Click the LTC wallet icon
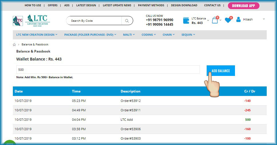This screenshot has width=277, height=145. tap(186, 21)
